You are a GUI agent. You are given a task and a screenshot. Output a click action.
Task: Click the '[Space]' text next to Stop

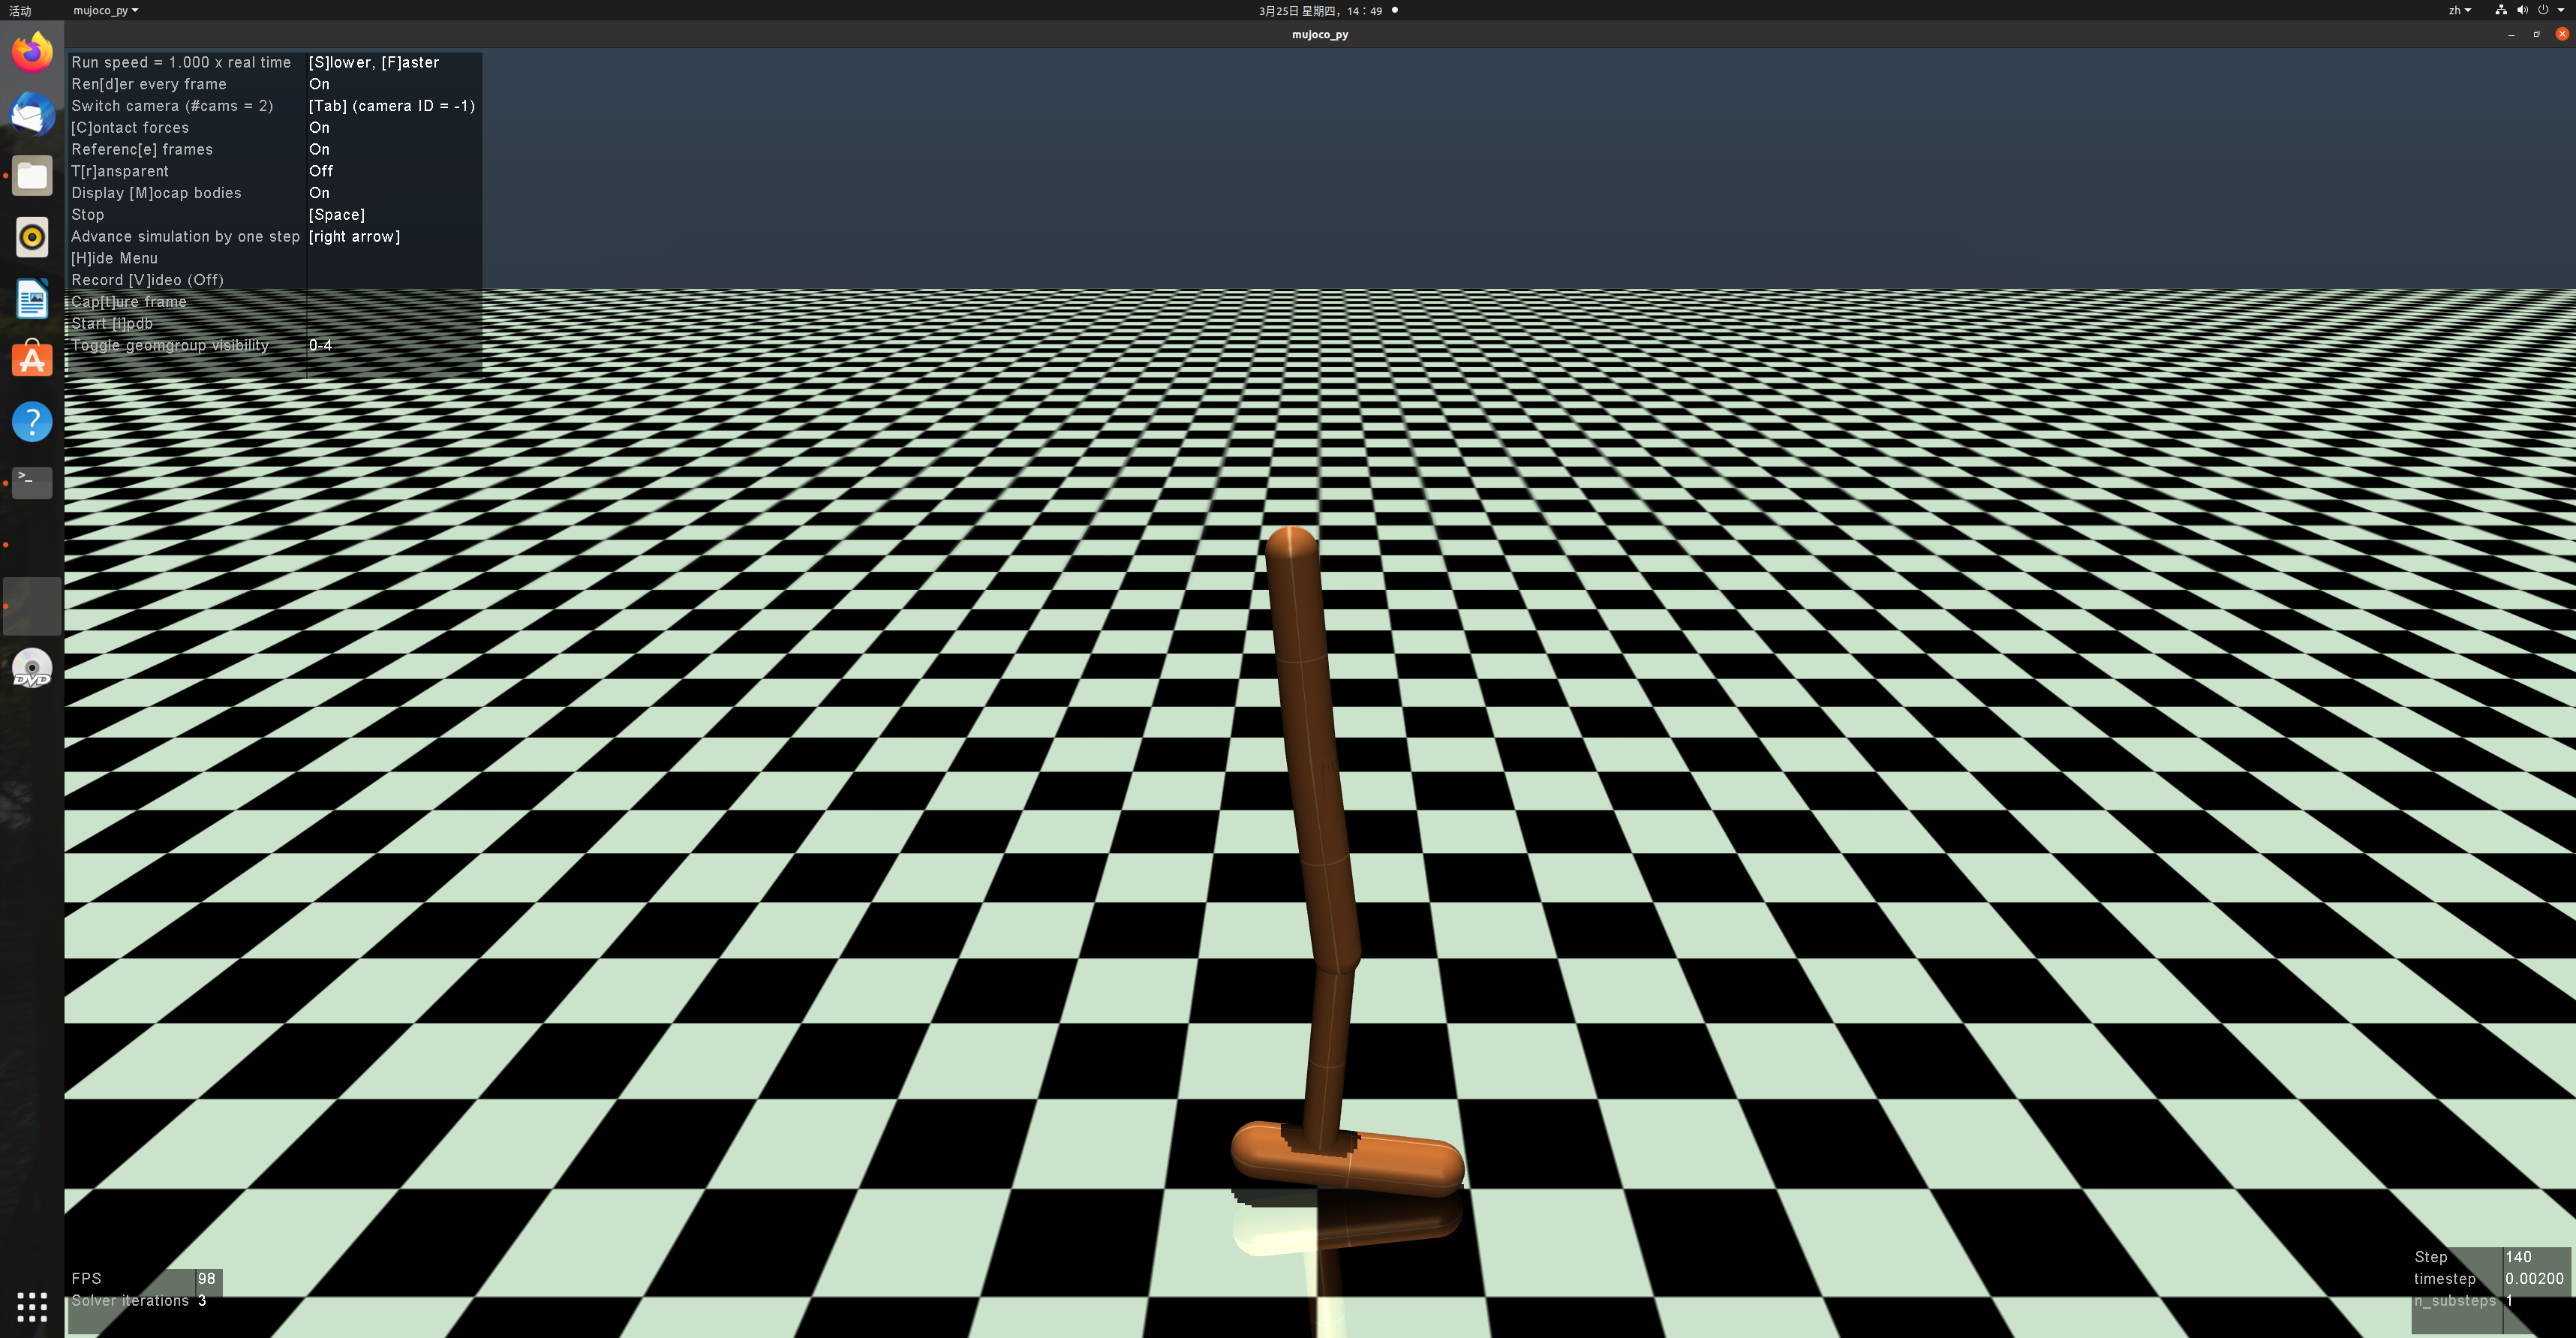point(337,215)
